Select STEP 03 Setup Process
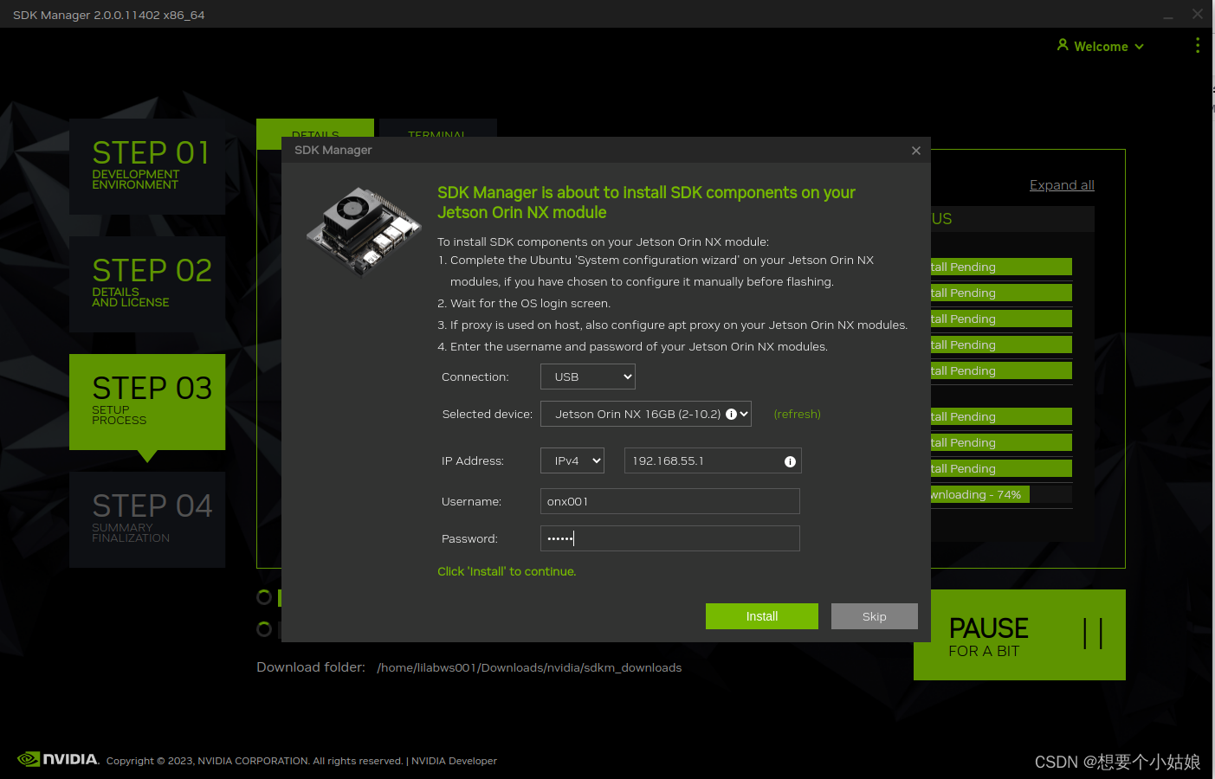Image resolution: width=1215 pixels, height=779 pixels. 147,402
